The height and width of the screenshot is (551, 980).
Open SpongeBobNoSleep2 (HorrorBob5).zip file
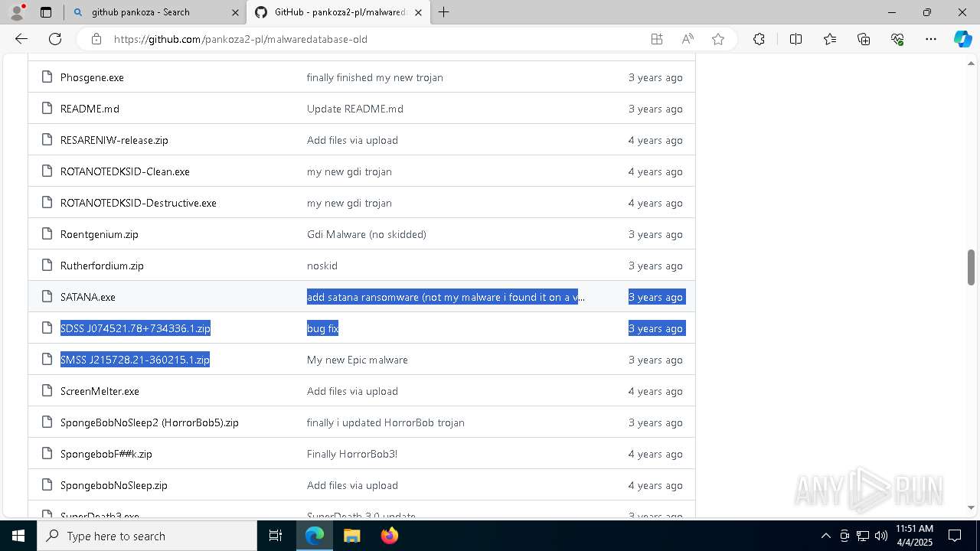pos(149,422)
